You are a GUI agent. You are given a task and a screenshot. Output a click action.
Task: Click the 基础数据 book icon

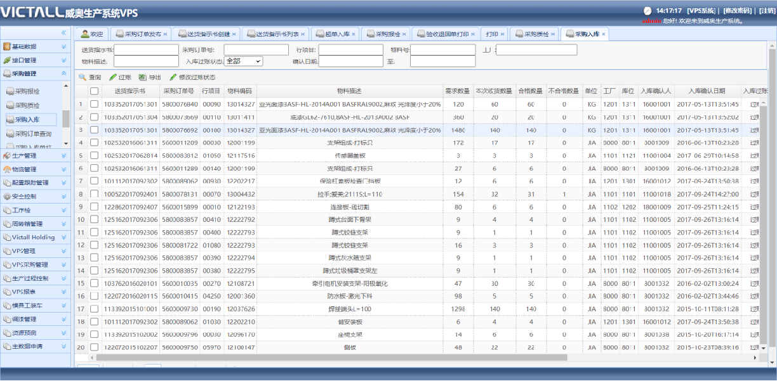point(7,47)
